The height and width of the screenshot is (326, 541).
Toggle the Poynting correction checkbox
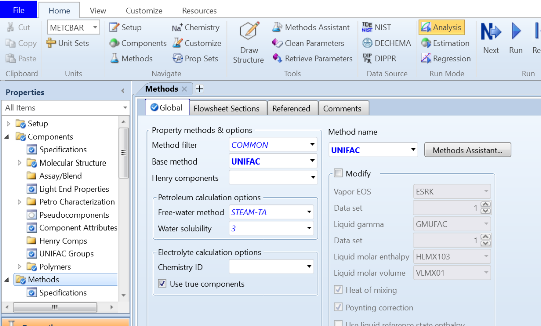click(338, 307)
